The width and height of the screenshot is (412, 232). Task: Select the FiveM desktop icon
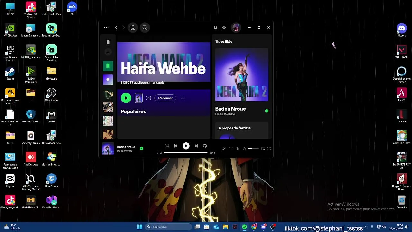(401, 95)
